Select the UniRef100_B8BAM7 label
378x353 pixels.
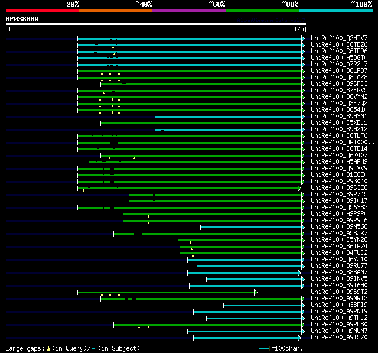click(339, 273)
